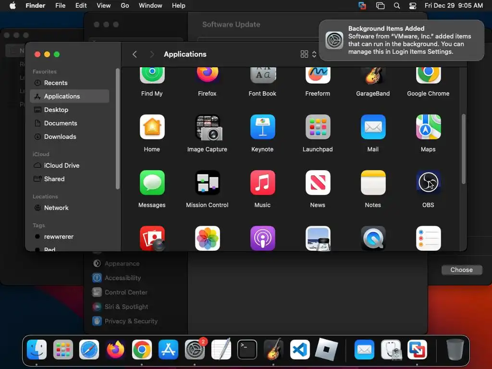Click the Applications window vertical scrollbar

[x=464, y=149]
